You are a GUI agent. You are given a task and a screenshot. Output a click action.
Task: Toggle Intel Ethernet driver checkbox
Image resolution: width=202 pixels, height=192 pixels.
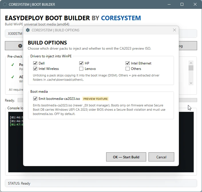[128, 63]
